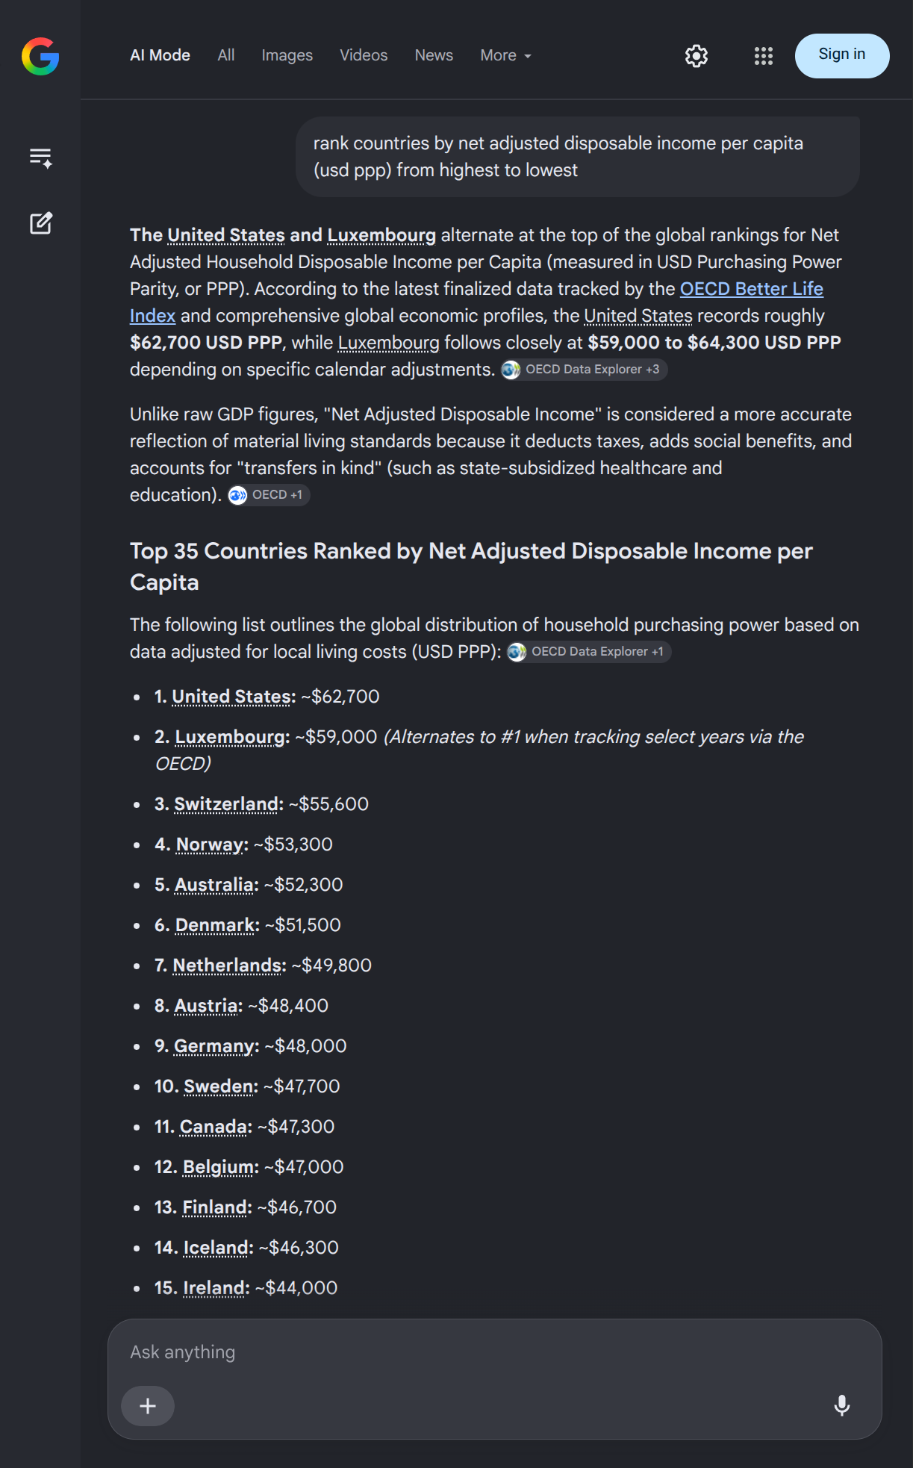Open the OECD Data Explorer +3 source chip

click(x=583, y=370)
